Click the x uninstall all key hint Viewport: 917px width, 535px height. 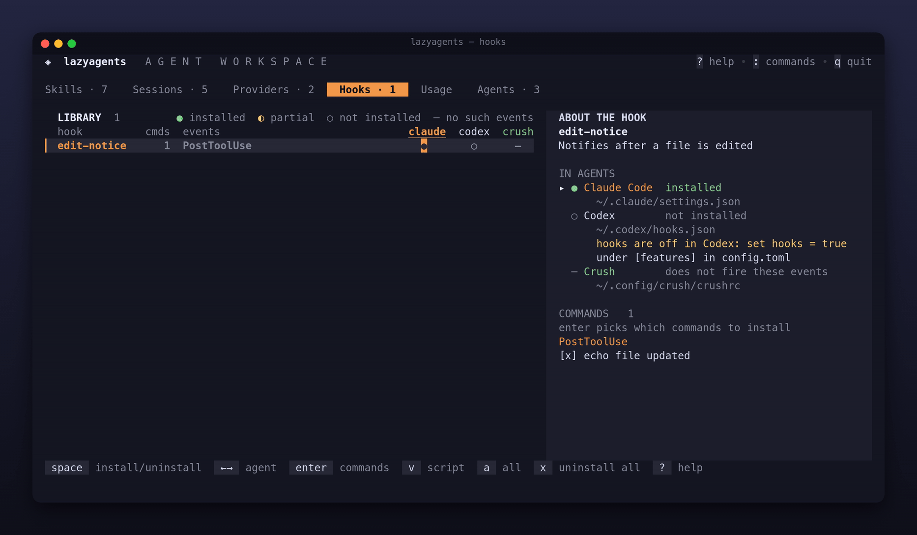click(x=587, y=468)
